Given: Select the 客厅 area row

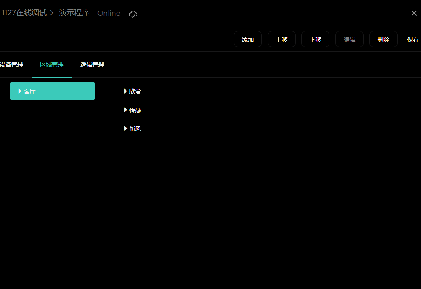Looking at the screenshot, I should [52, 91].
